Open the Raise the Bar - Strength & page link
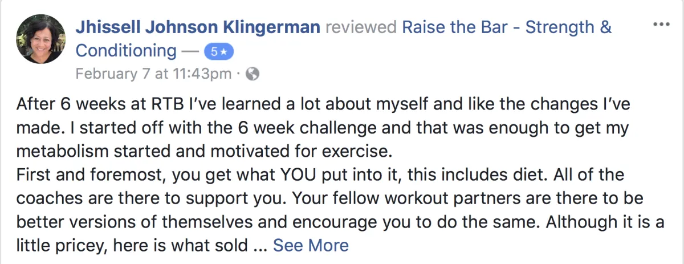The height and width of the screenshot is (264, 684). (x=507, y=27)
